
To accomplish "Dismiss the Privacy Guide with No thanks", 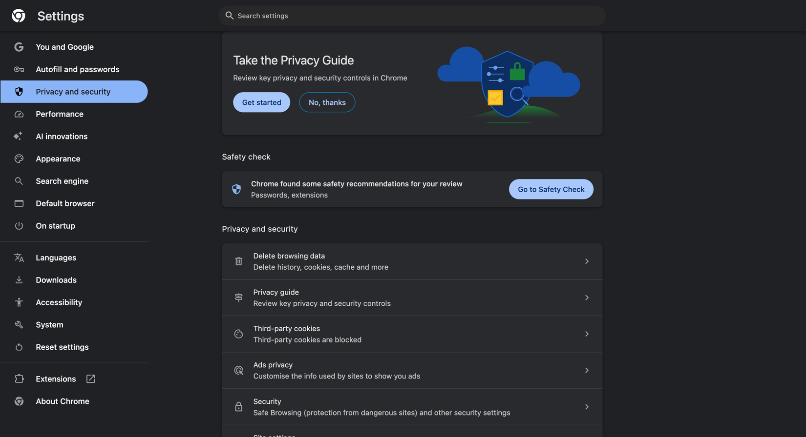I will [327, 102].
